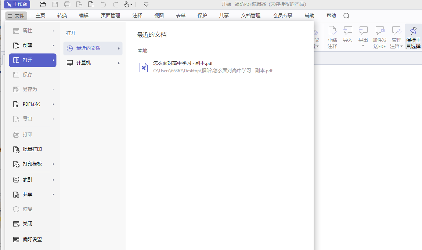Viewport: 422px width, 250px height.
Task: Click the 工作台 button
Action: (17, 4)
